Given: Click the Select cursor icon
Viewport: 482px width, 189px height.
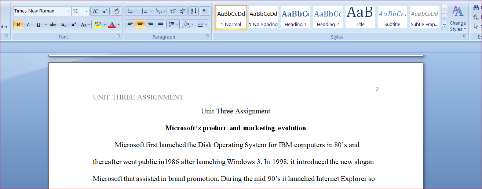Looking at the screenshot, I should click(x=476, y=26).
